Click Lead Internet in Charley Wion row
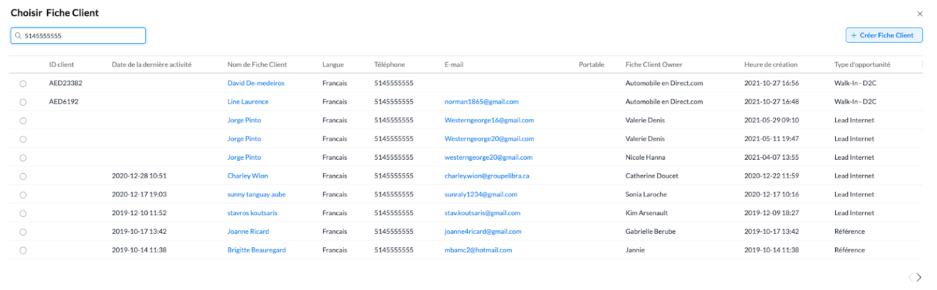The width and height of the screenshot is (937, 290). (854, 176)
